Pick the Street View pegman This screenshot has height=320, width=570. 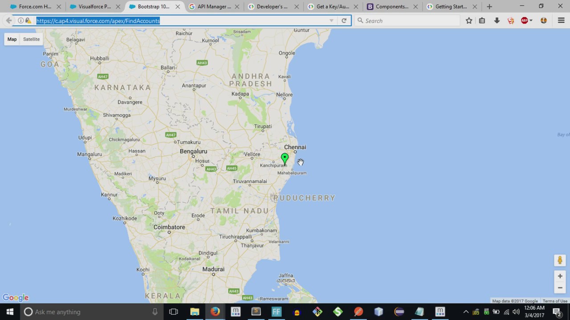(560, 260)
